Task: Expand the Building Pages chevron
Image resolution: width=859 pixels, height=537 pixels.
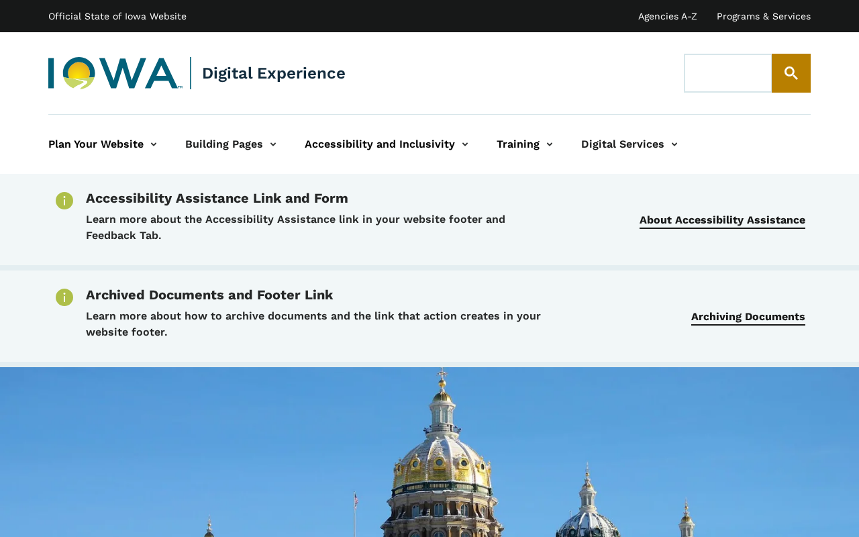Action: click(273, 144)
